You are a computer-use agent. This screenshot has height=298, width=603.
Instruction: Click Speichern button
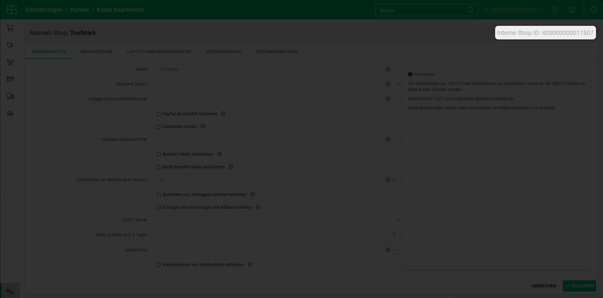pyautogui.click(x=579, y=286)
